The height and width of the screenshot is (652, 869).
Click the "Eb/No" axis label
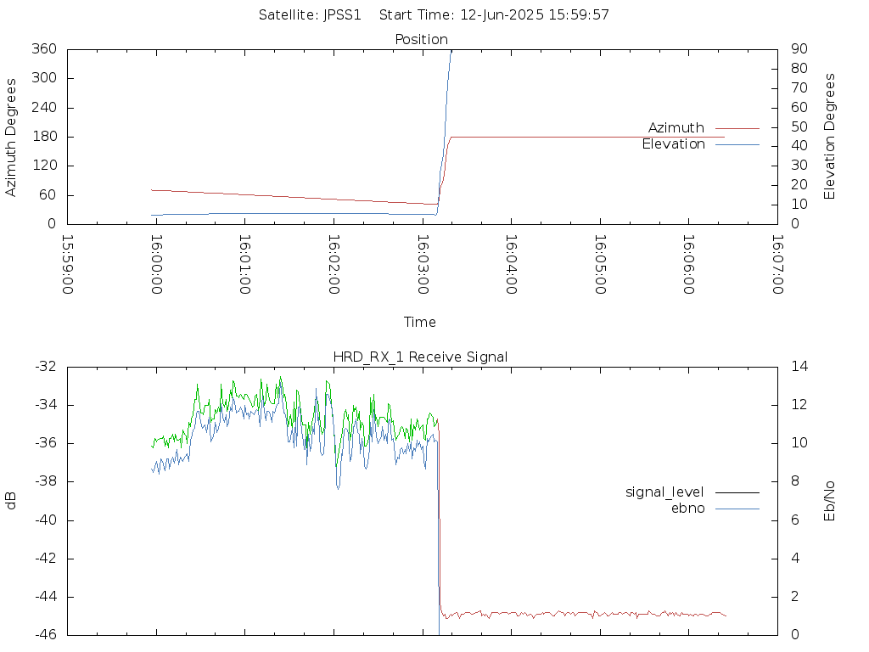[829, 501]
